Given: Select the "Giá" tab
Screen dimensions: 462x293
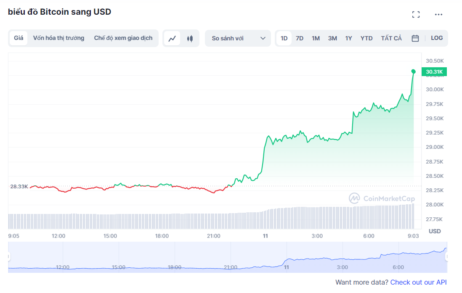Looking at the screenshot, I should (18, 38).
